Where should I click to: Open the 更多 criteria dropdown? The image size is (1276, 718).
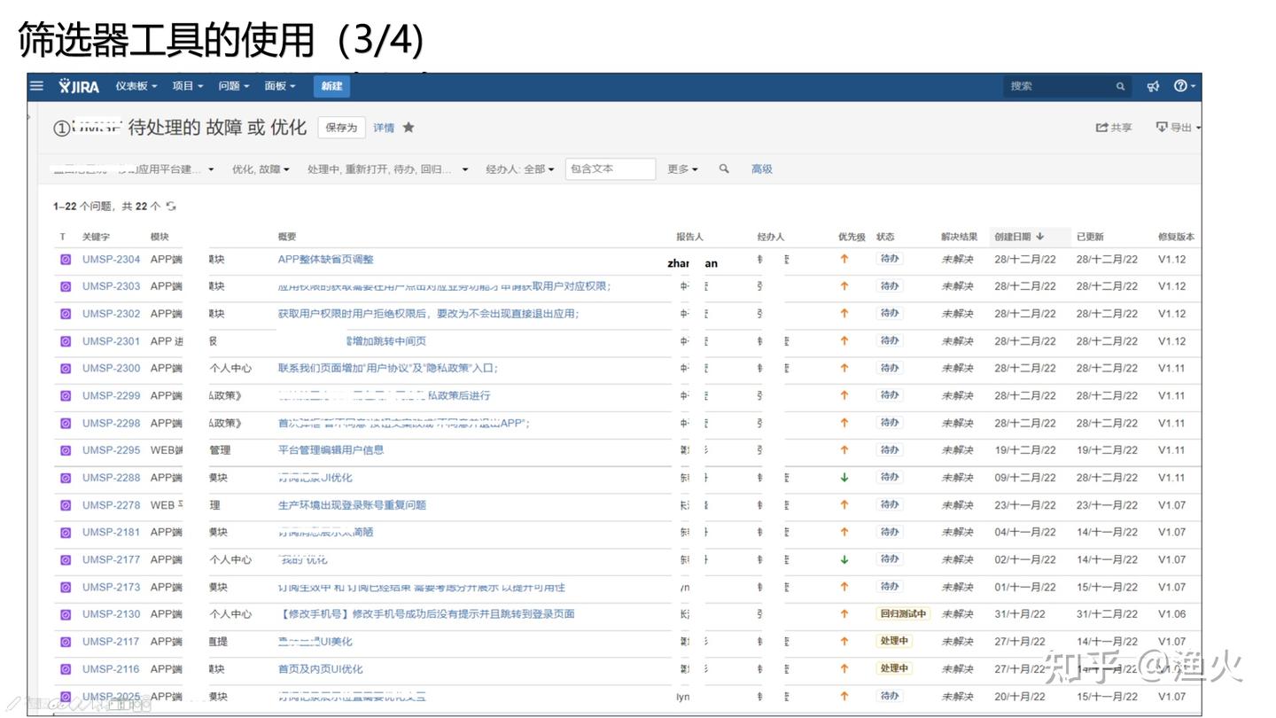(x=682, y=169)
